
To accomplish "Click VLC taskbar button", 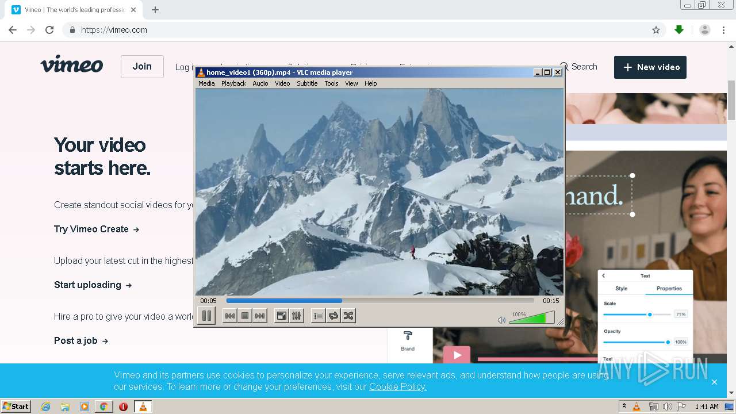I will pos(143,407).
